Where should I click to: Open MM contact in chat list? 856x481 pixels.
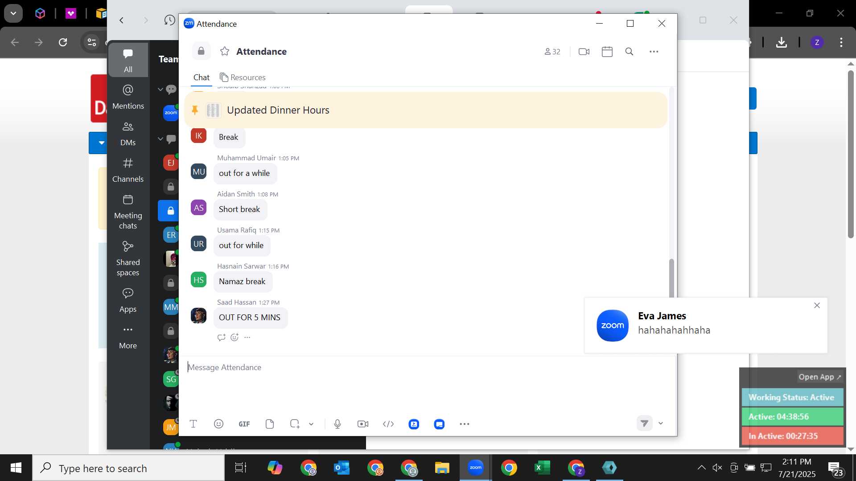[171, 307]
